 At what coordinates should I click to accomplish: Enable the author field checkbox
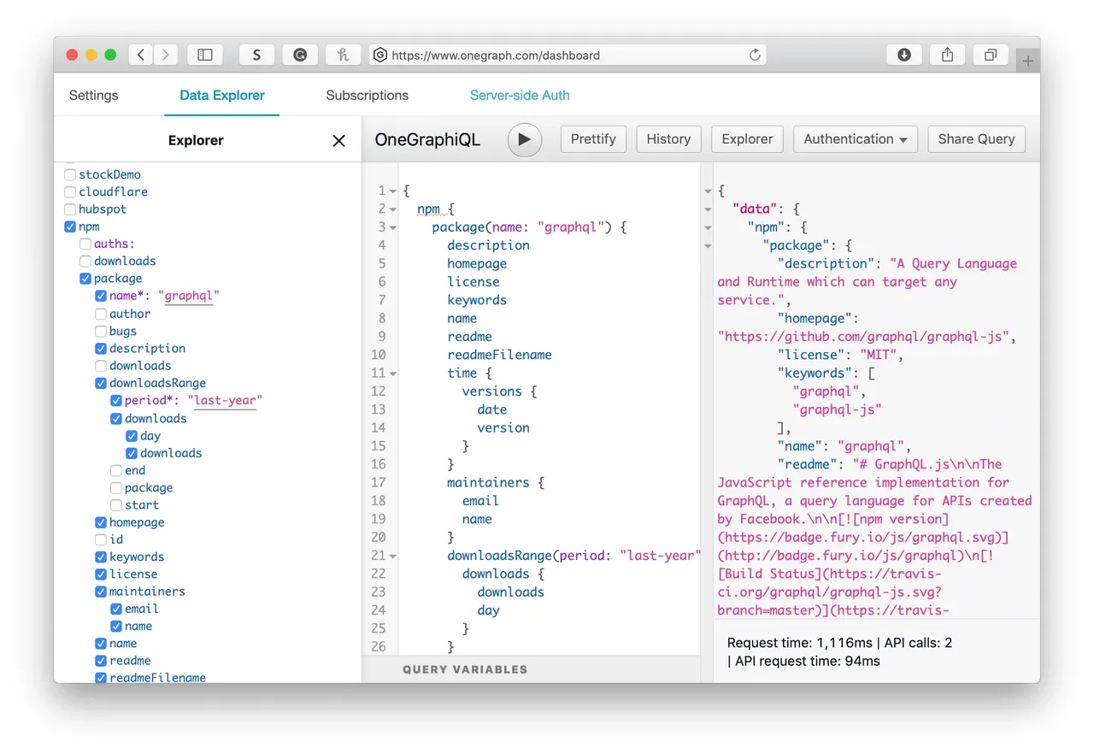101,314
